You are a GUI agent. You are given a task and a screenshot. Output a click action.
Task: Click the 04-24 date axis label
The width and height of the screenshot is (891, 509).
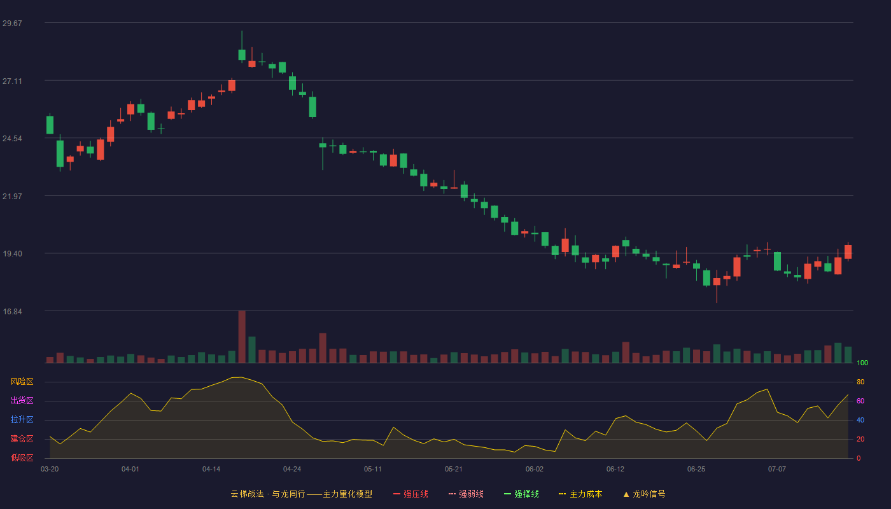[x=292, y=469]
